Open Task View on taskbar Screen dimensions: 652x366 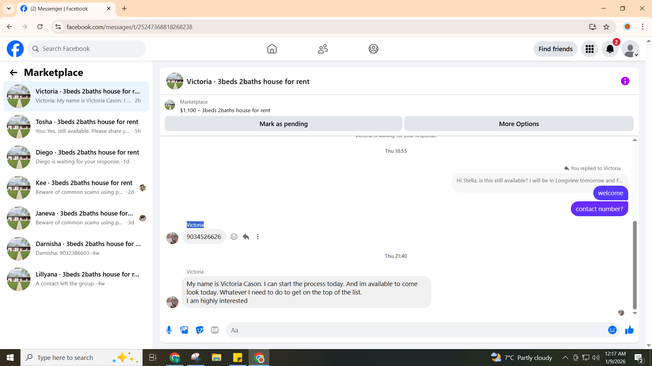(153, 358)
